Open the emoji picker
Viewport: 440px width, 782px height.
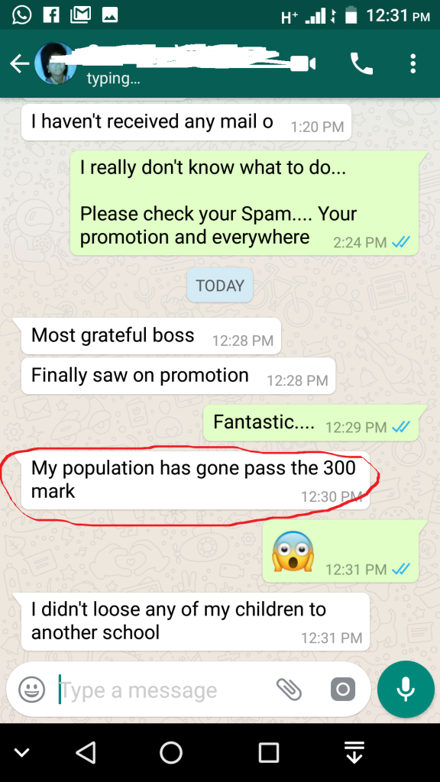[x=32, y=690]
